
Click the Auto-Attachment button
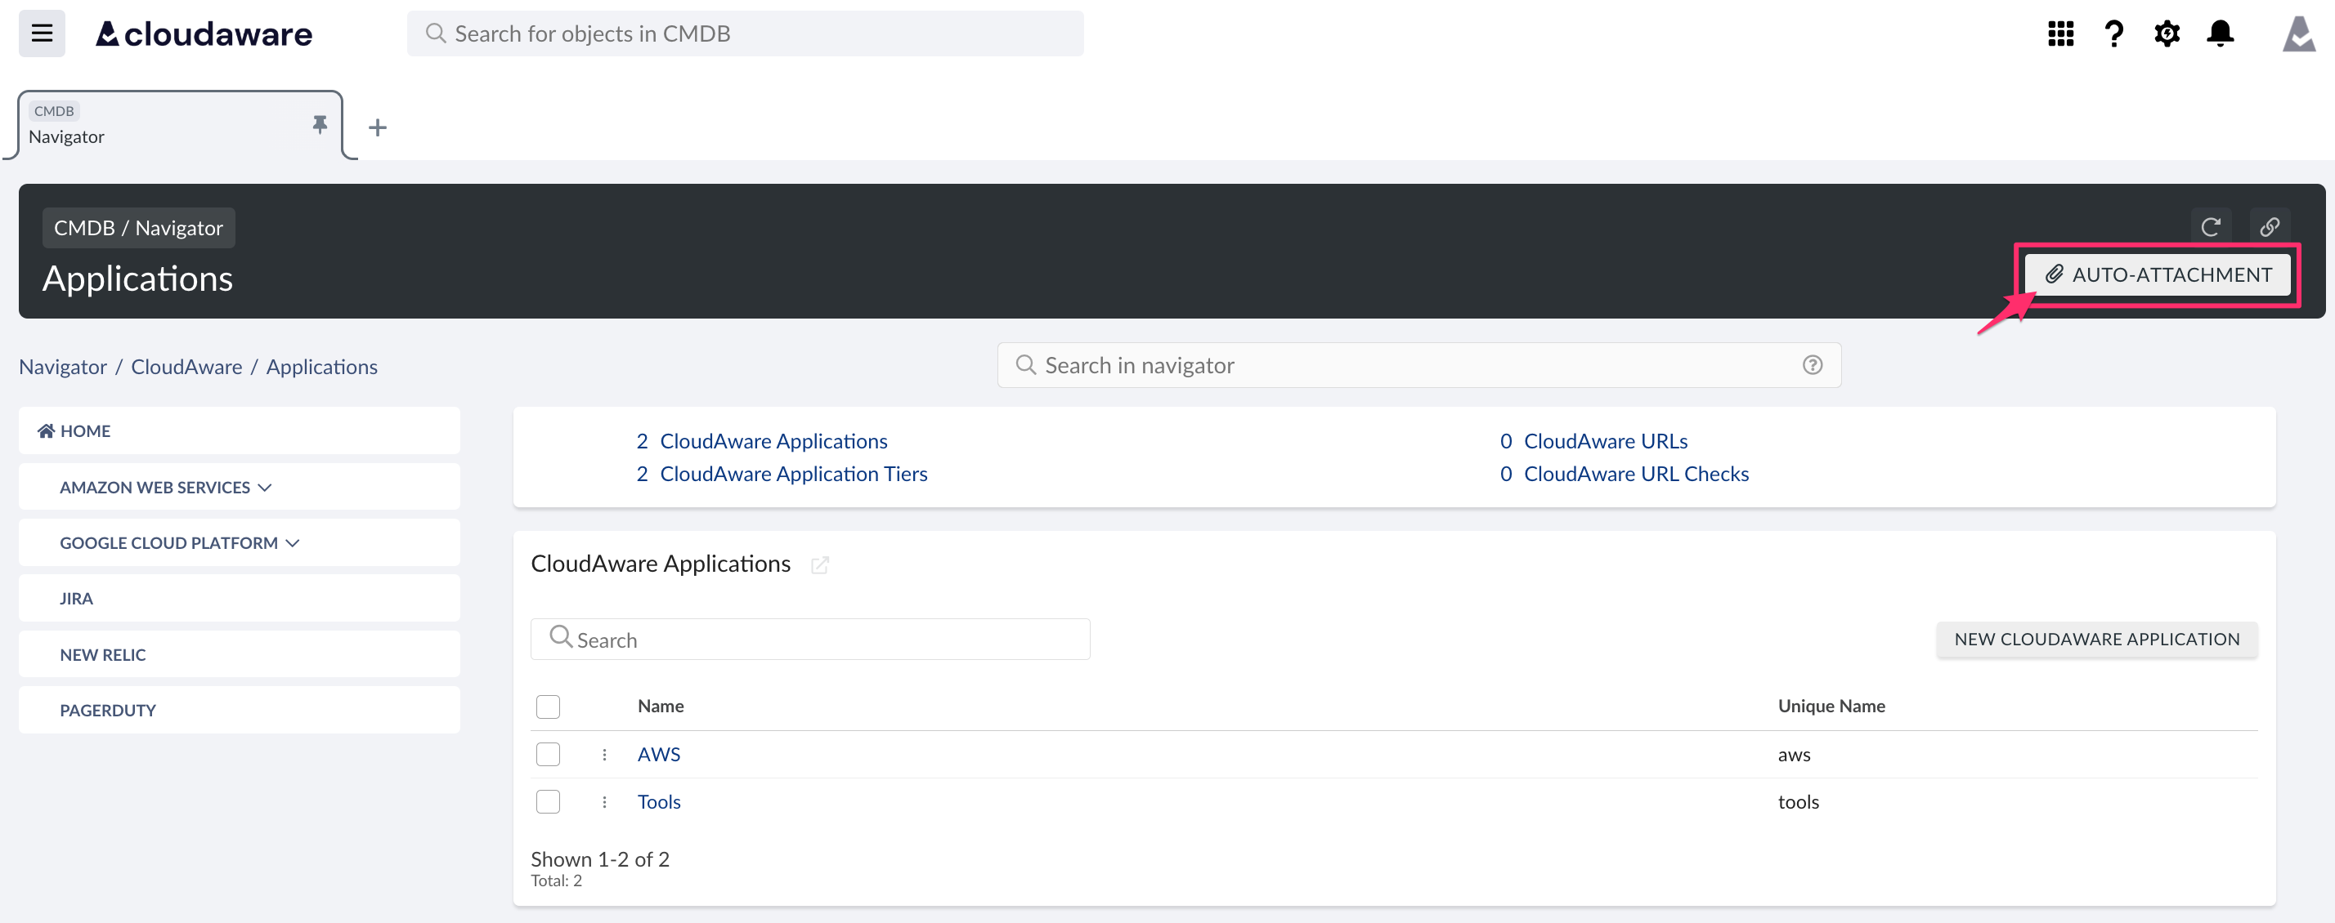click(2158, 274)
